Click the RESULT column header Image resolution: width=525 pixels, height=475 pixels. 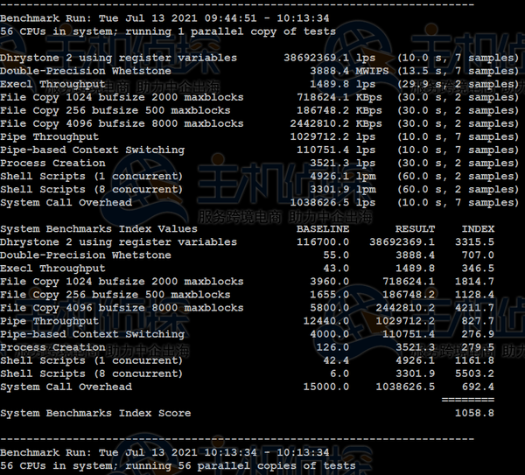(415, 229)
